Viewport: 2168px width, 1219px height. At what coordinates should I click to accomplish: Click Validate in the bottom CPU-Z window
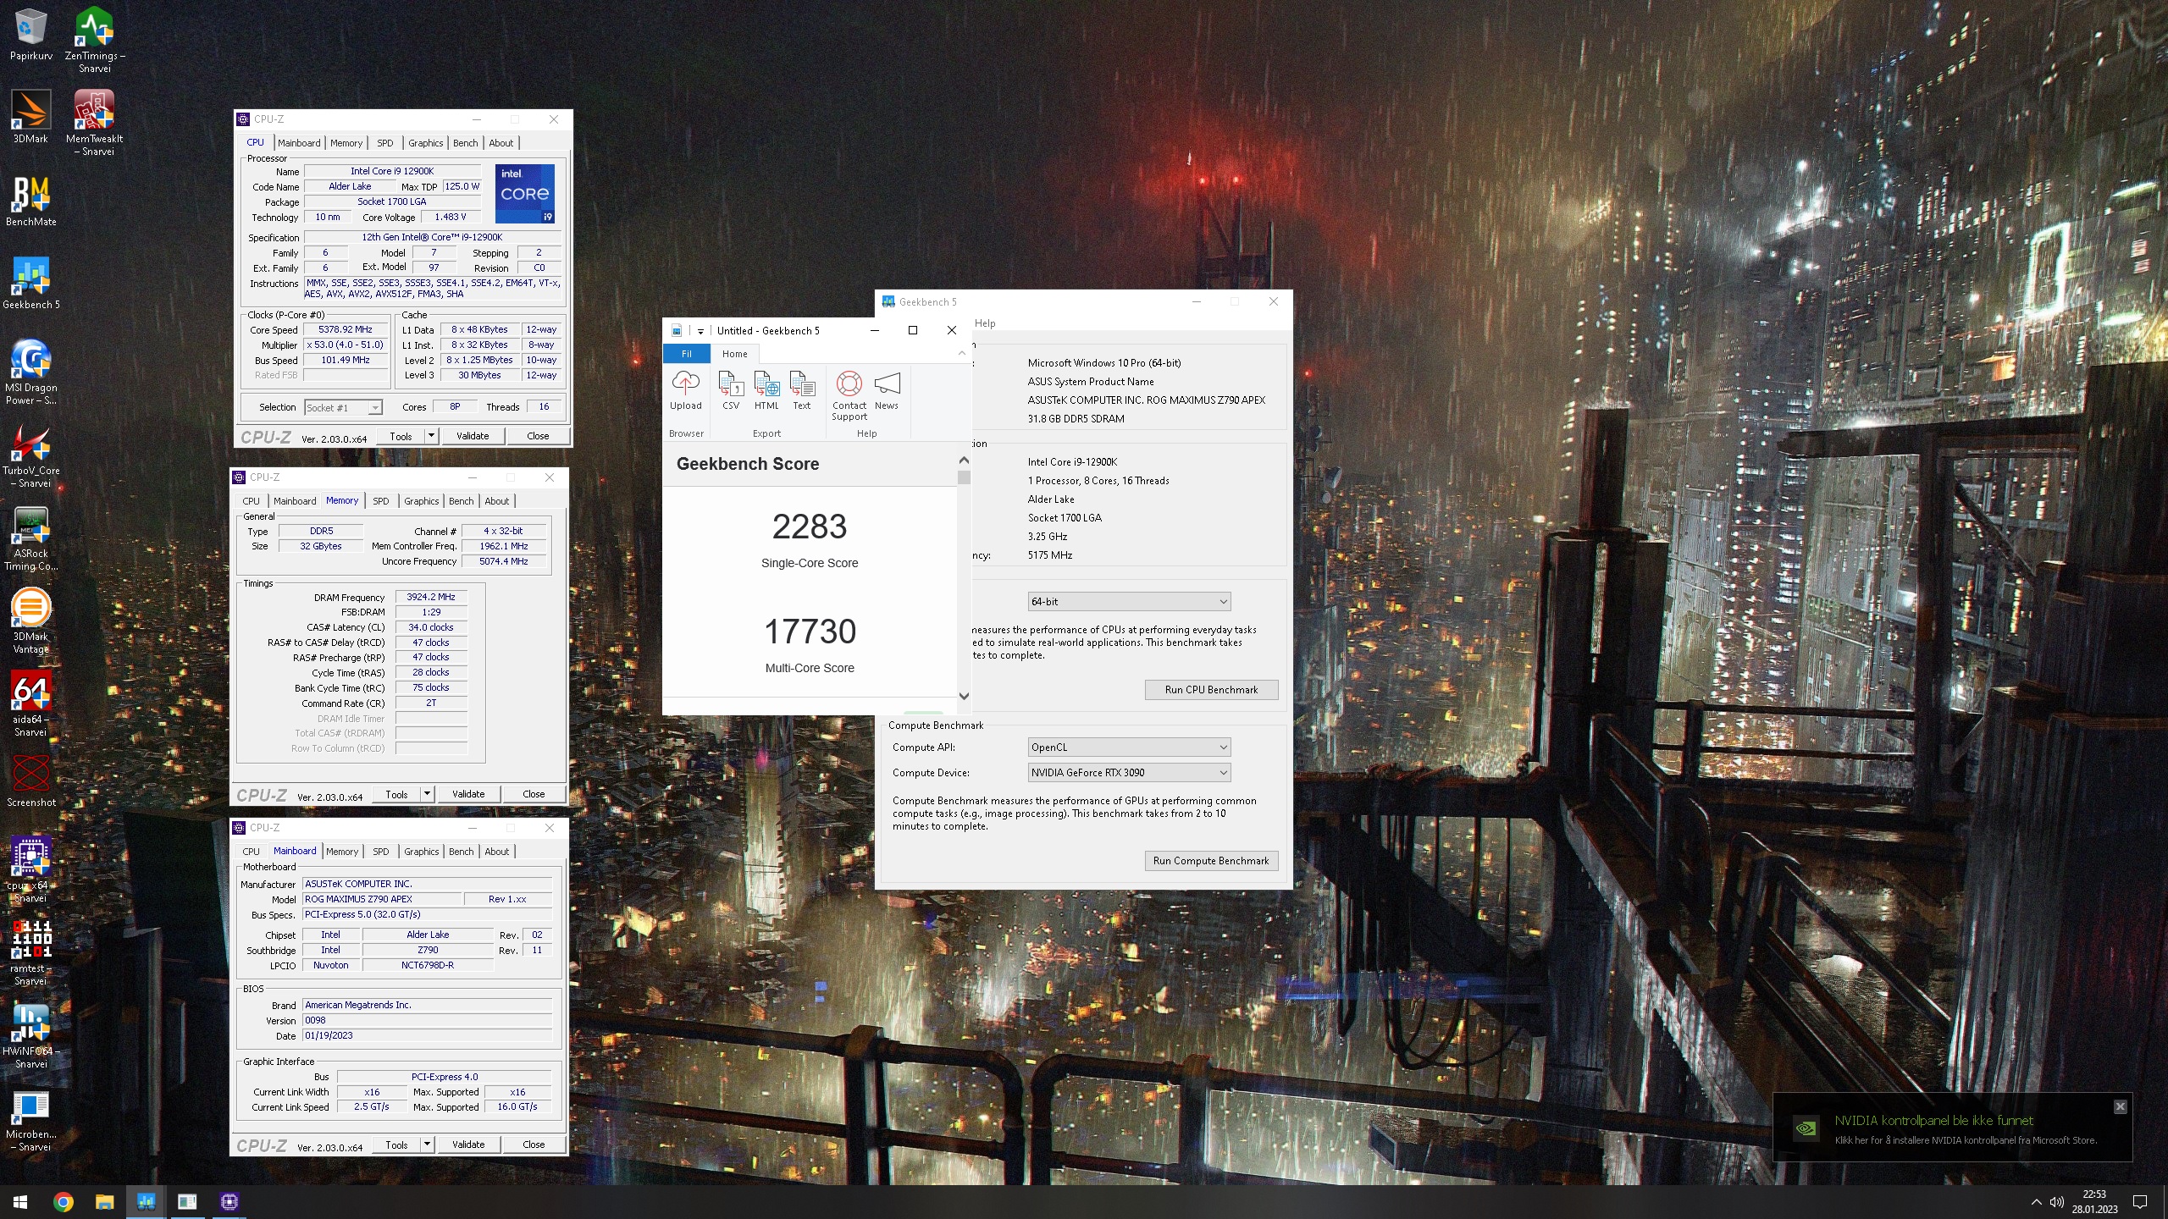coord(468,1145)
